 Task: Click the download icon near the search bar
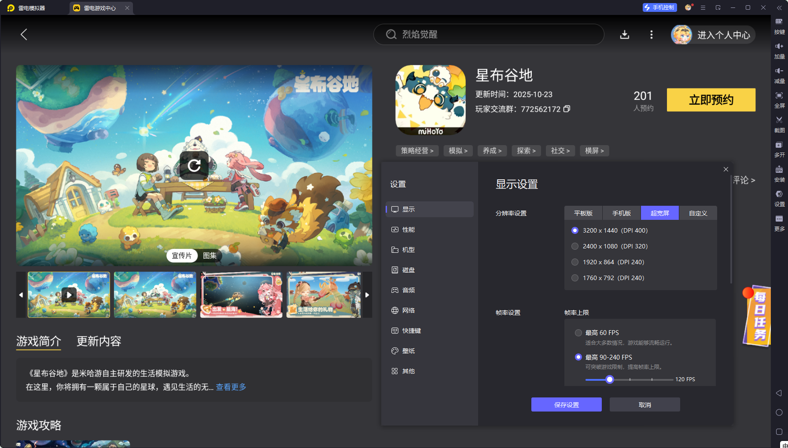[x=625, y=35]
